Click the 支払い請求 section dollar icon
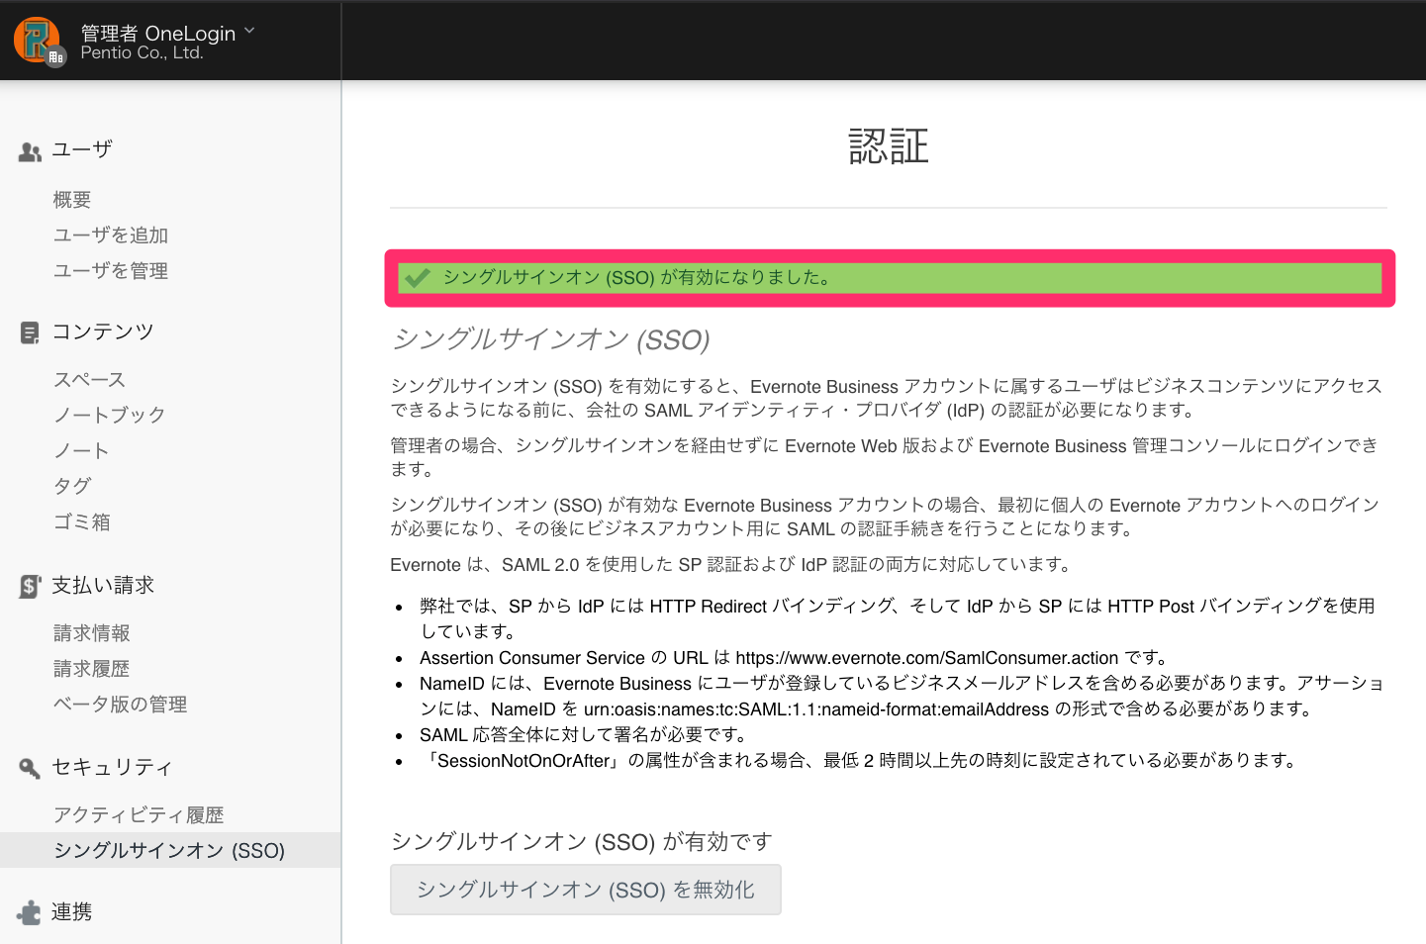 (30, 587)
